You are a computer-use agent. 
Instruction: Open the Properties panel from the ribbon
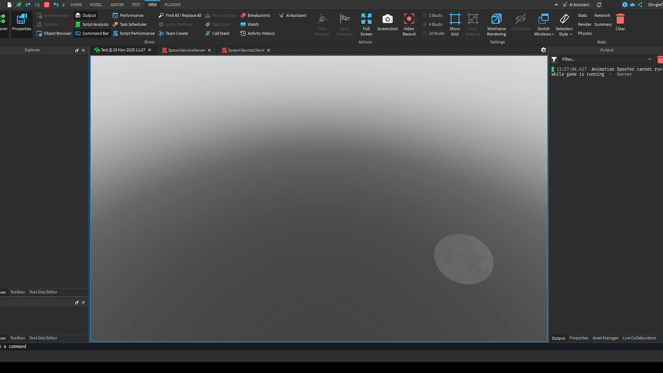click(x=21, y=24)
